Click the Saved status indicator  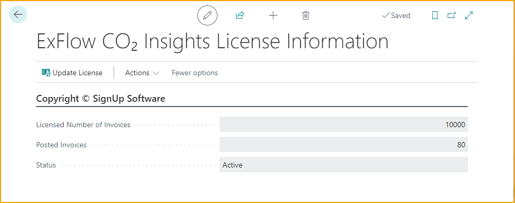tap(396, 15)
